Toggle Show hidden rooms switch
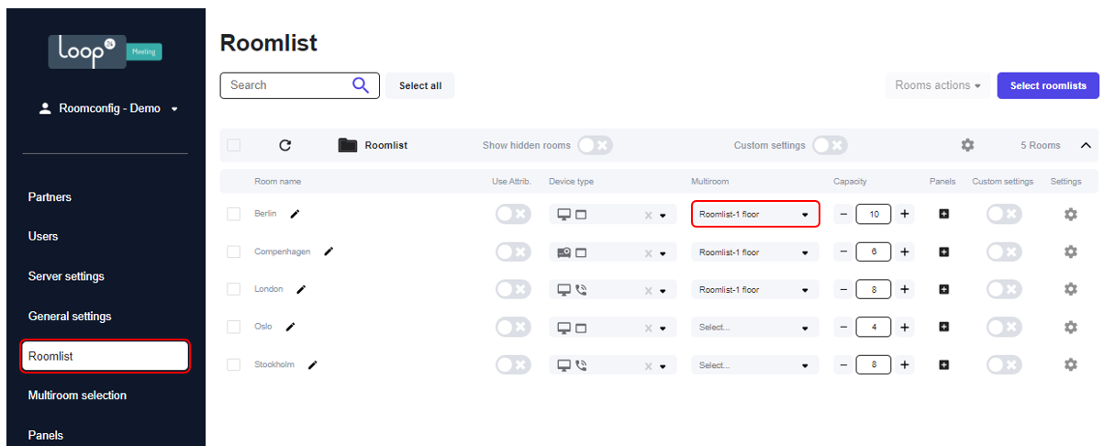This screenshot has height=446, width=1115. coord(595,145)
